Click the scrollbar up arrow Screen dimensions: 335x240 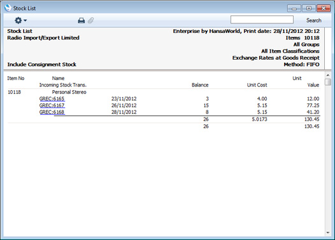click(x=328, y=75)
